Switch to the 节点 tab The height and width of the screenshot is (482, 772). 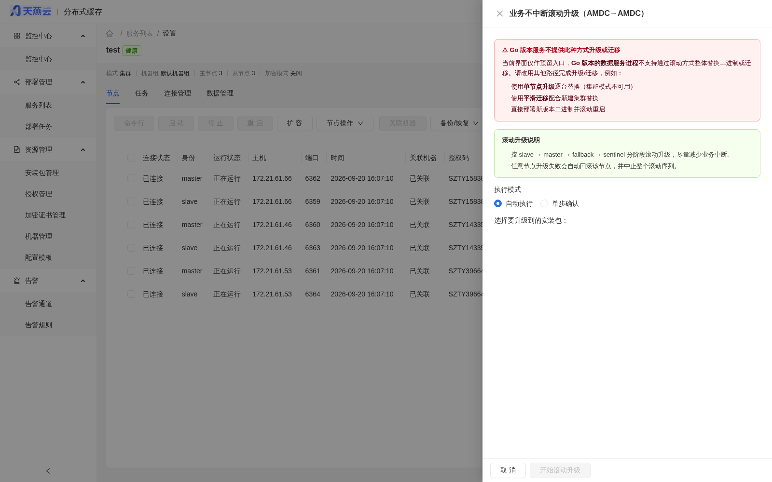tap(113, 93)
